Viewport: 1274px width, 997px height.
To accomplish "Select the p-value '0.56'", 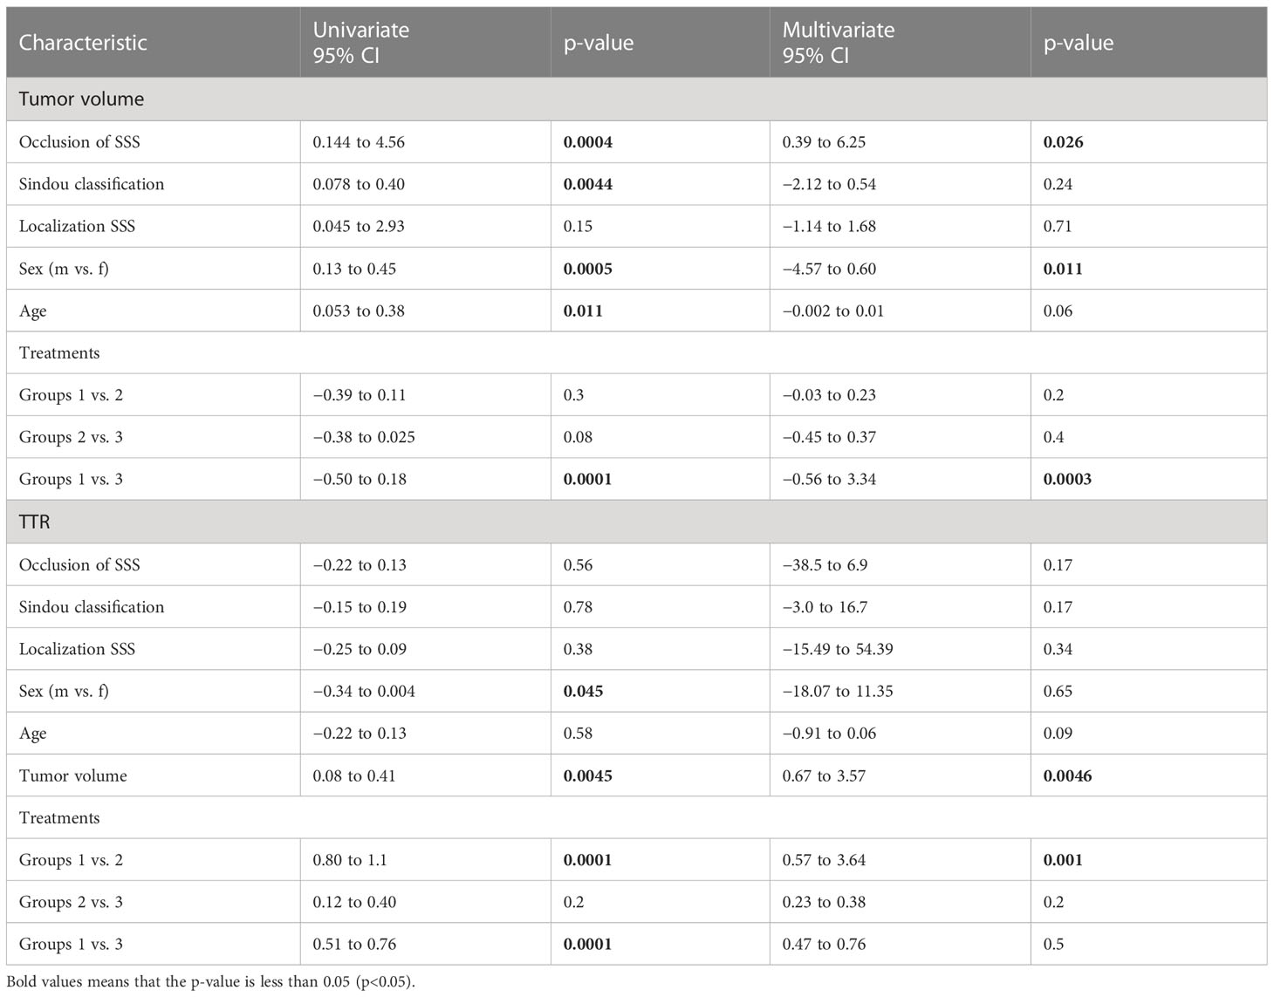I will 578,564.
